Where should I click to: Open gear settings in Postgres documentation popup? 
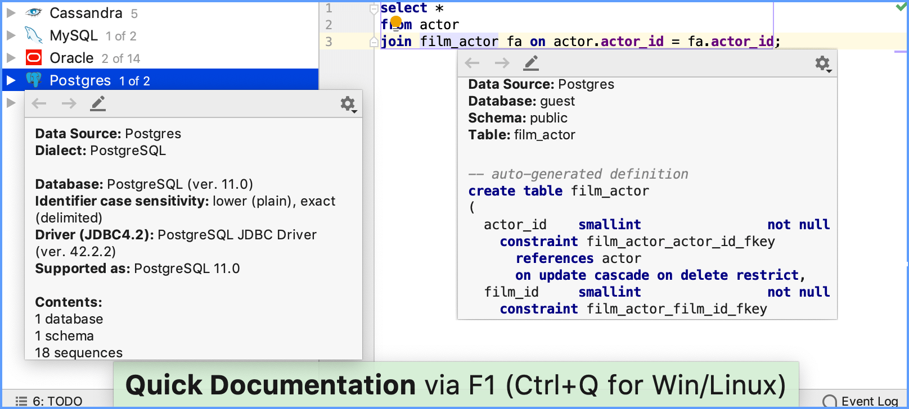pos(348,104)
